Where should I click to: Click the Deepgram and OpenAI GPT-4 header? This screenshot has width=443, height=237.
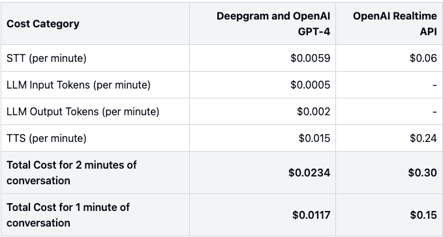(x=273, y=23)
